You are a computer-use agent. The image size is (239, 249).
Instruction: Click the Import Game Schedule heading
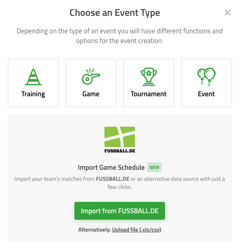tap(111, 167)
